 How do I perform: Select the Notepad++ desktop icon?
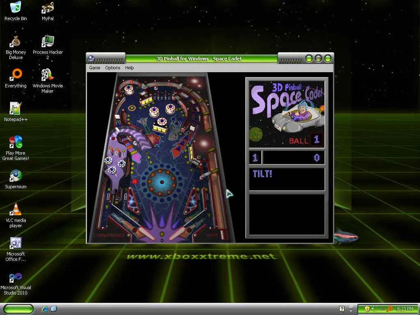[16, 112]
